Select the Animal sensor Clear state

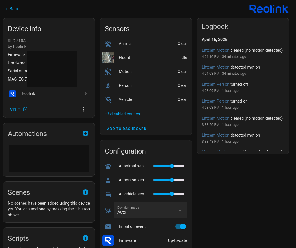pos(182,44)
